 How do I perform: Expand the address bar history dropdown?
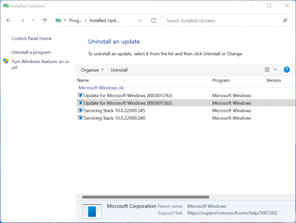[x=140, y=20]
